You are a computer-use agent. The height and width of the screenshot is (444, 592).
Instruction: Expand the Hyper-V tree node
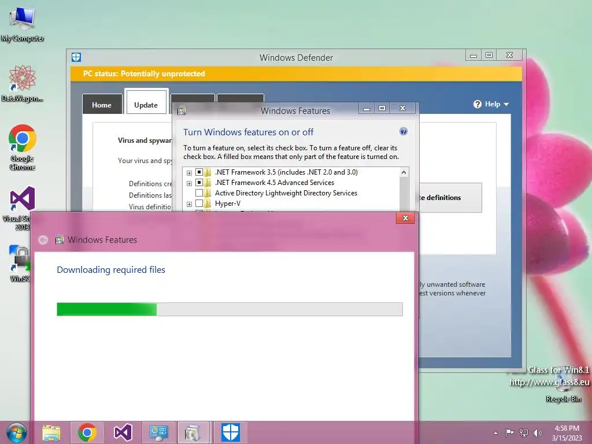(189, 204)
